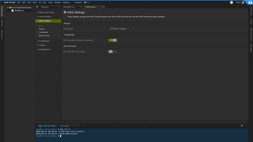
Task: Maximize the terminal panel with the resize icon
Action: (242, 125)
